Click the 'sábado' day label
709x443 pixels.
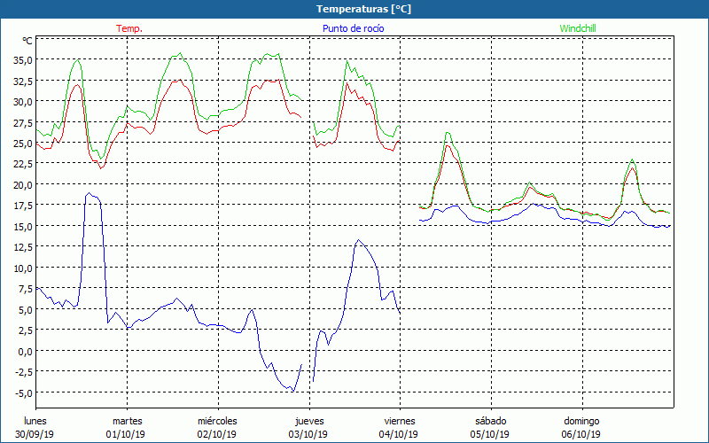point(491,421)
